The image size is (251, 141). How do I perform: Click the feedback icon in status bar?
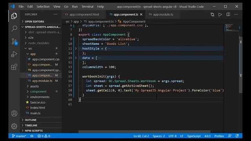[229, 136]
